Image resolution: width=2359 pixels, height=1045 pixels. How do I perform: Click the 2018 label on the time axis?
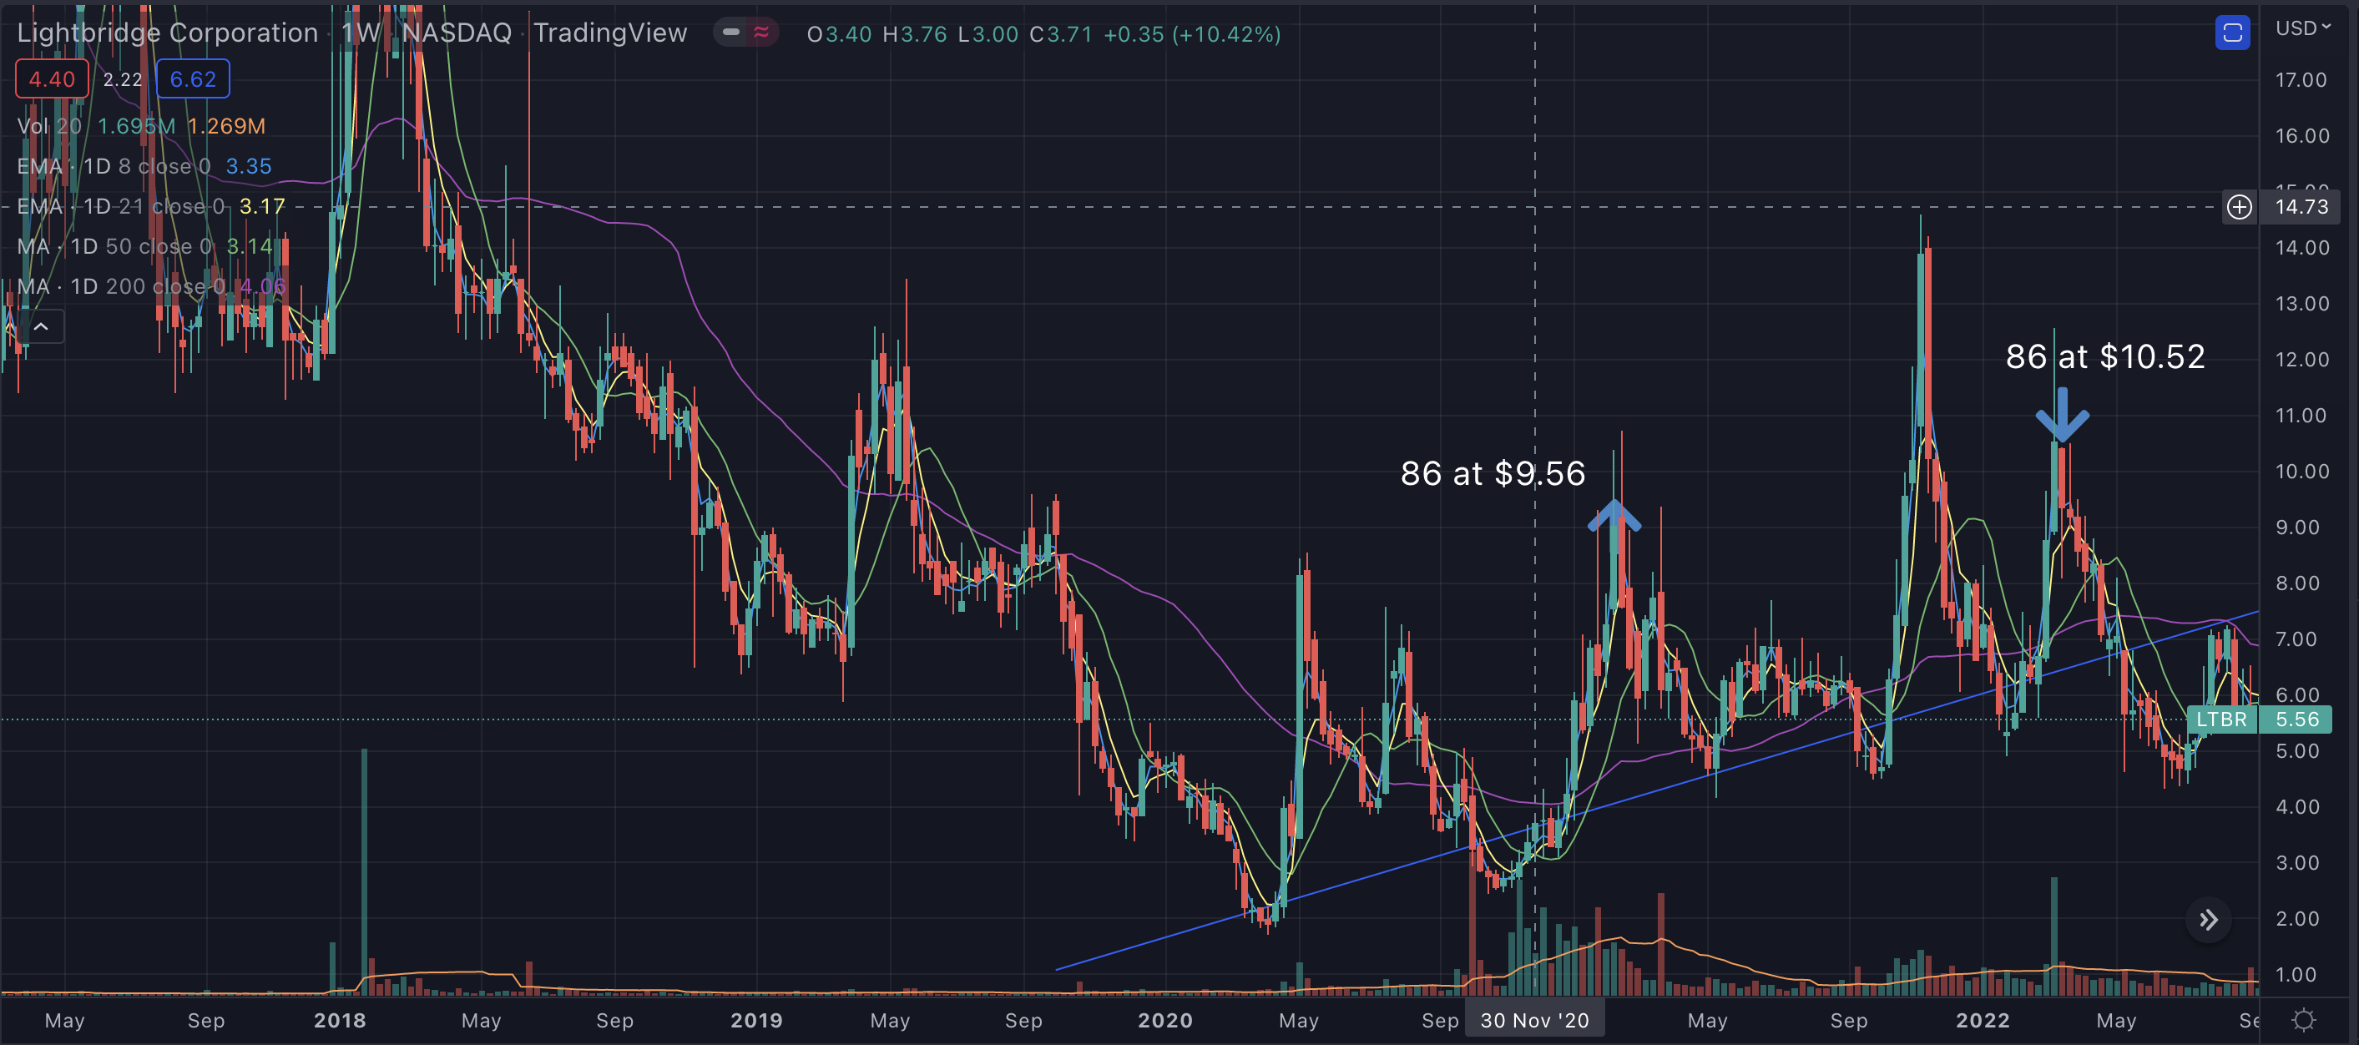tap(340, 1020)
